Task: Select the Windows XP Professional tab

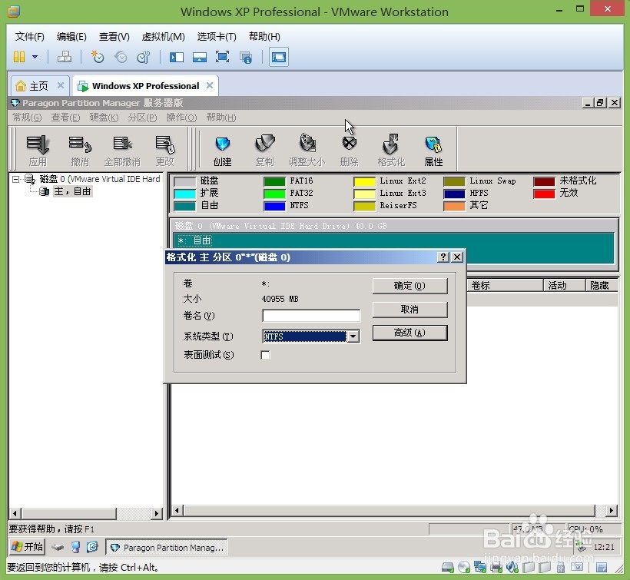Action: (x=145, y=86)
